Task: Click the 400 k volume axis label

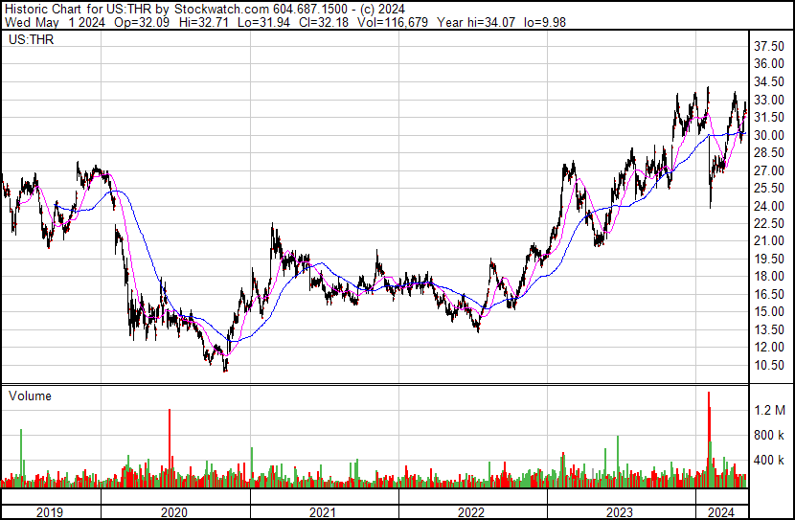Action: pyautogui.click(x=770, y=461)
